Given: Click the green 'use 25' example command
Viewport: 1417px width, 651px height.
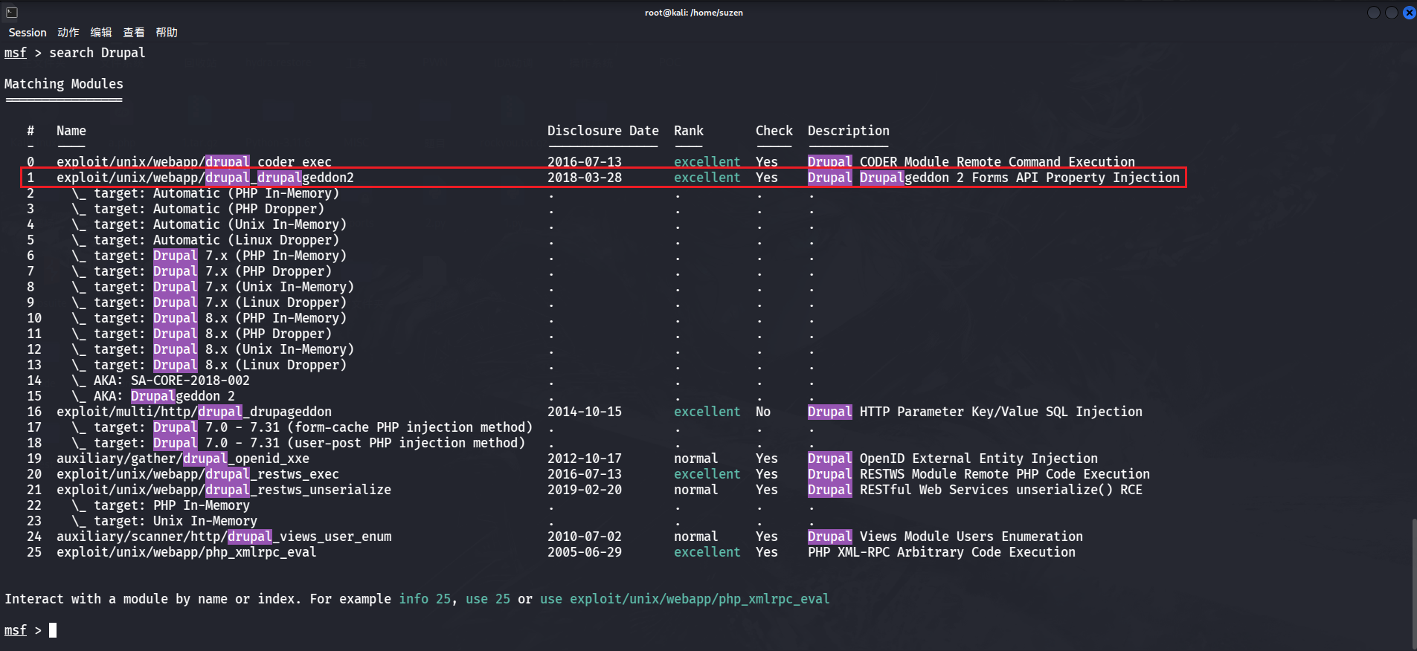Looking at the screenshot, I should click(x=487, y=599).
